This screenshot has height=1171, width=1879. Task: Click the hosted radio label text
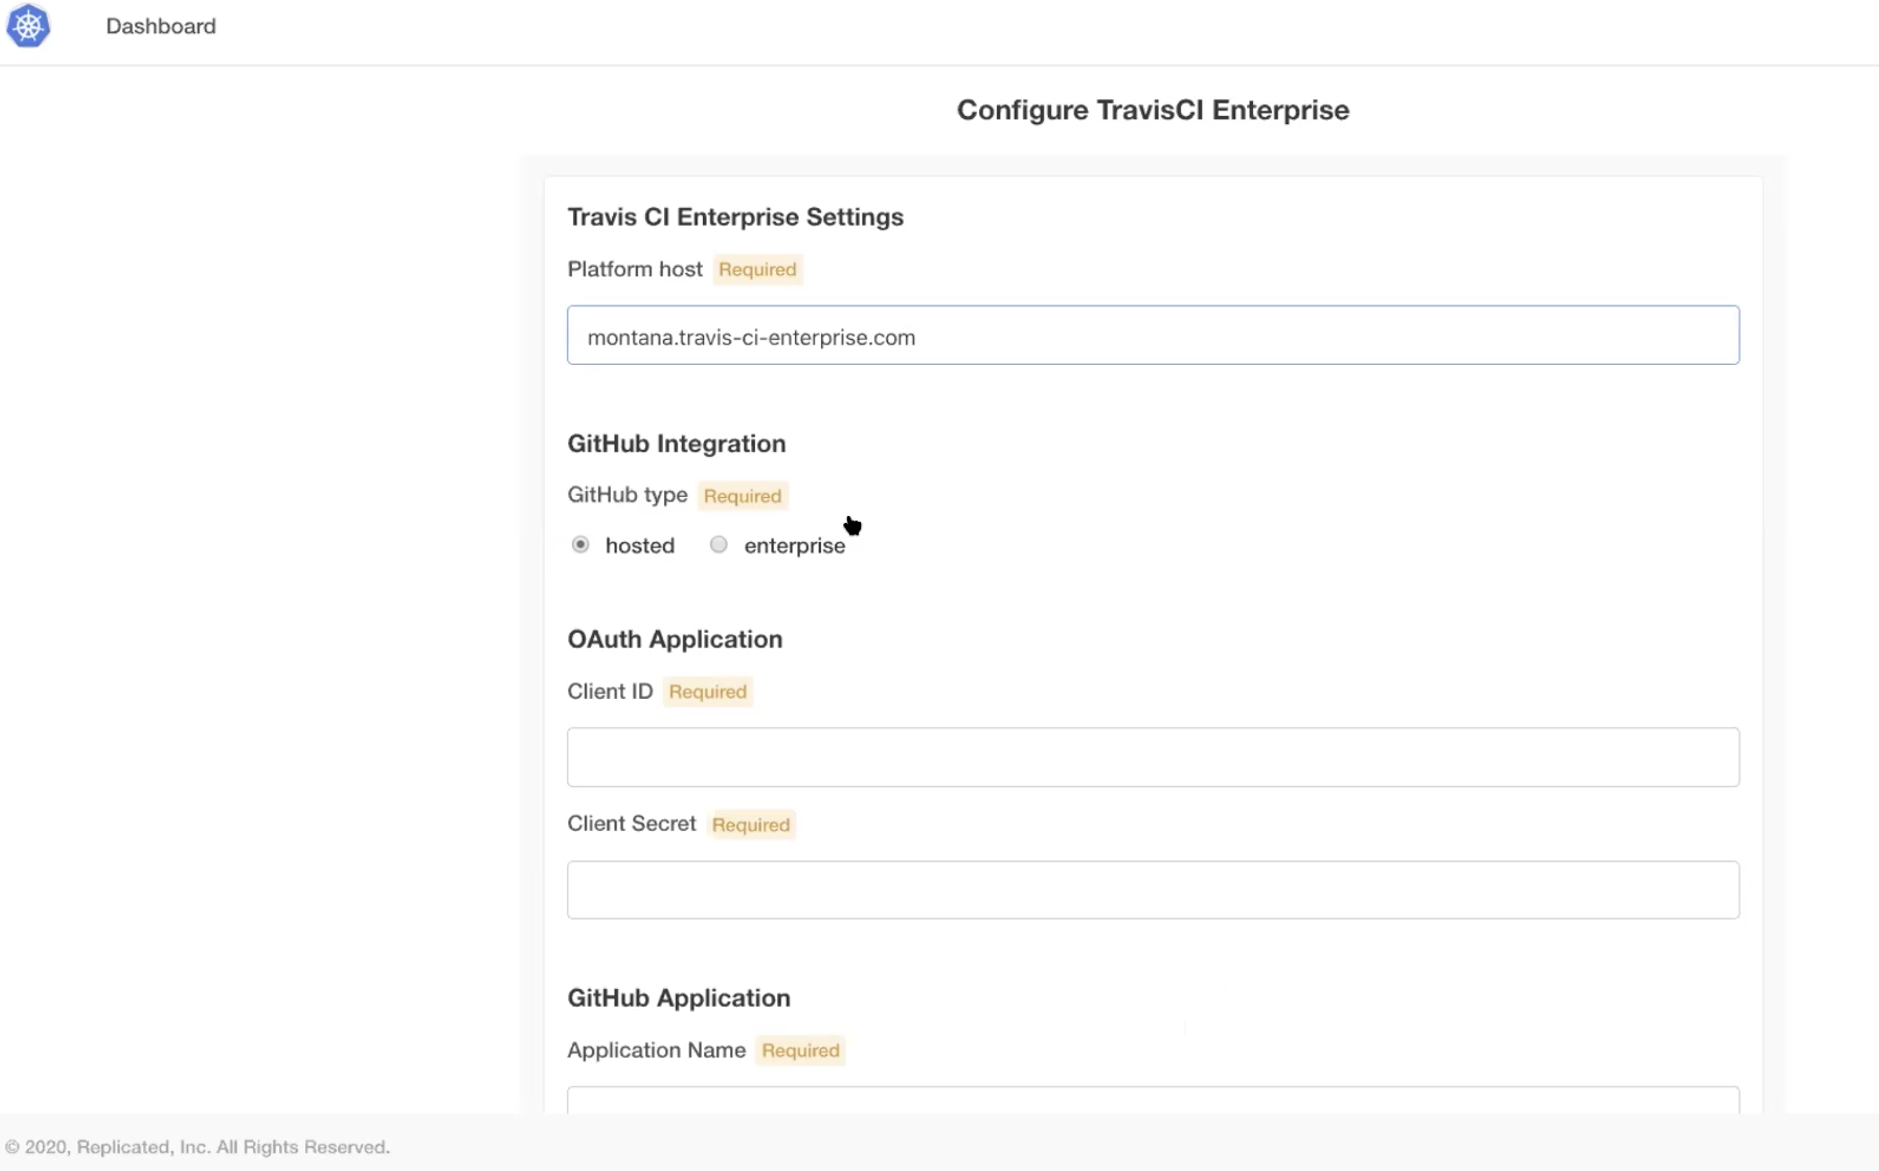tap(640, 546)
